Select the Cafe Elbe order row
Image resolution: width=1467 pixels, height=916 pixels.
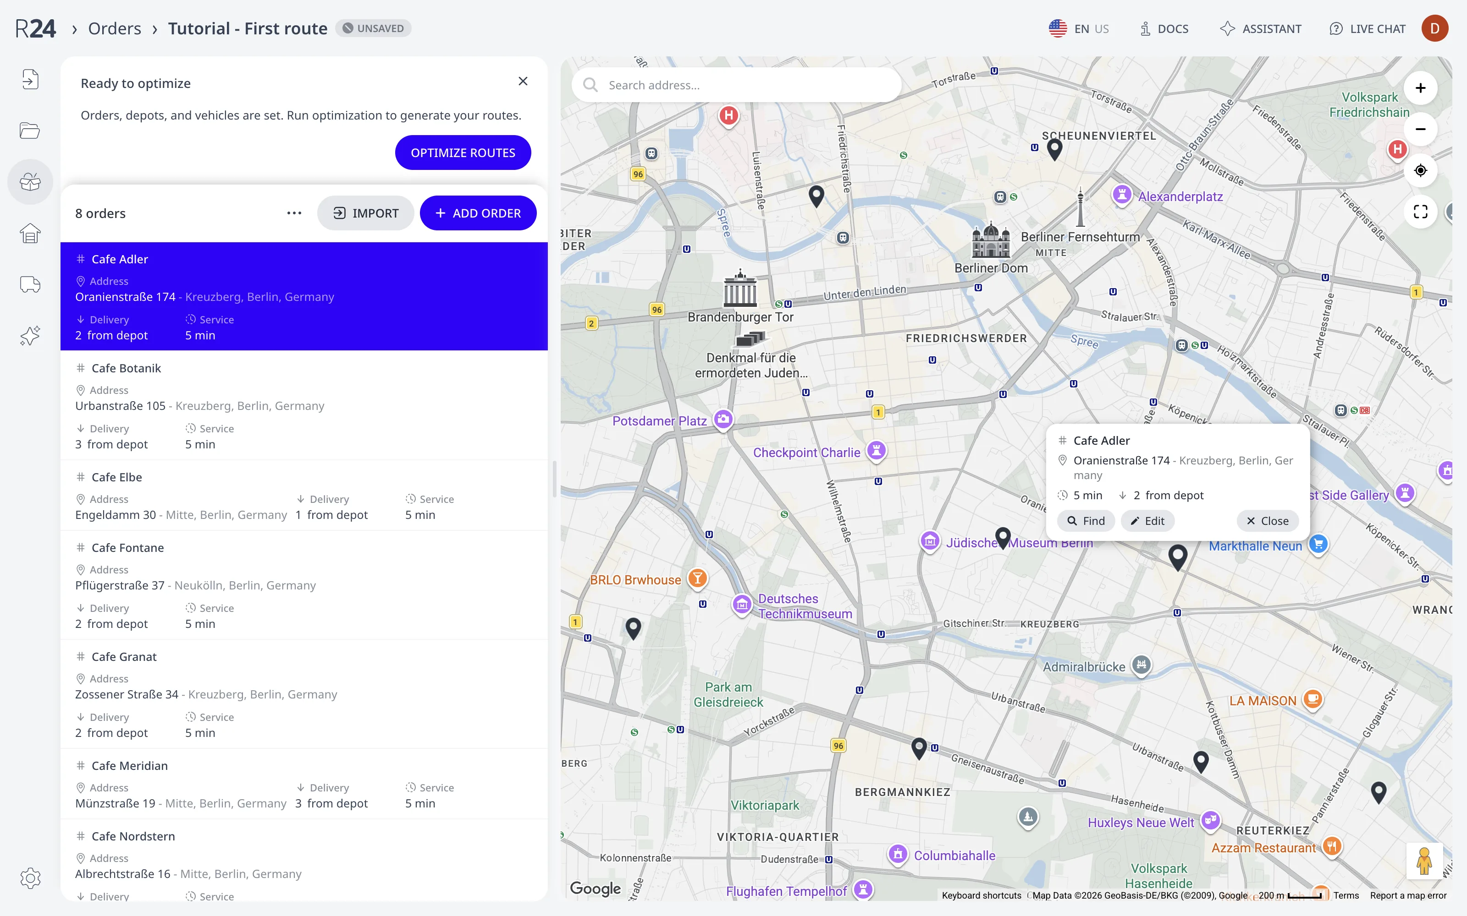click(x=303, y=495)
